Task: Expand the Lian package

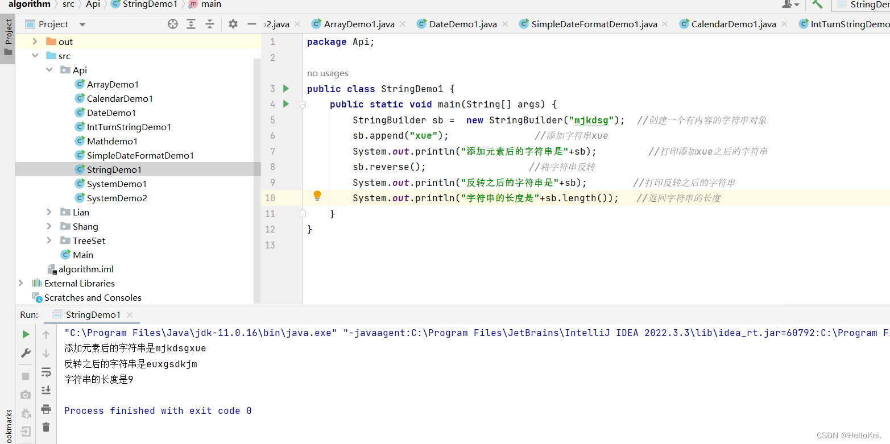Action: point(49,212)
